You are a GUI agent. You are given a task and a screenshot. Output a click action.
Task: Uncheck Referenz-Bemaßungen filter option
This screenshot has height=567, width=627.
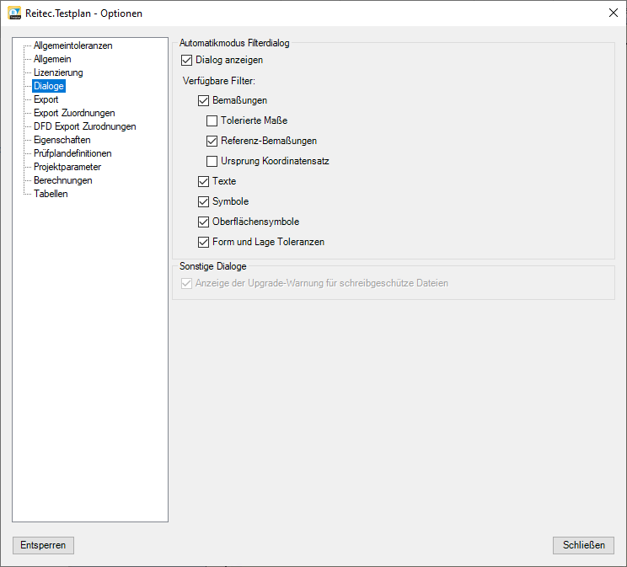[x=212, y=141]
